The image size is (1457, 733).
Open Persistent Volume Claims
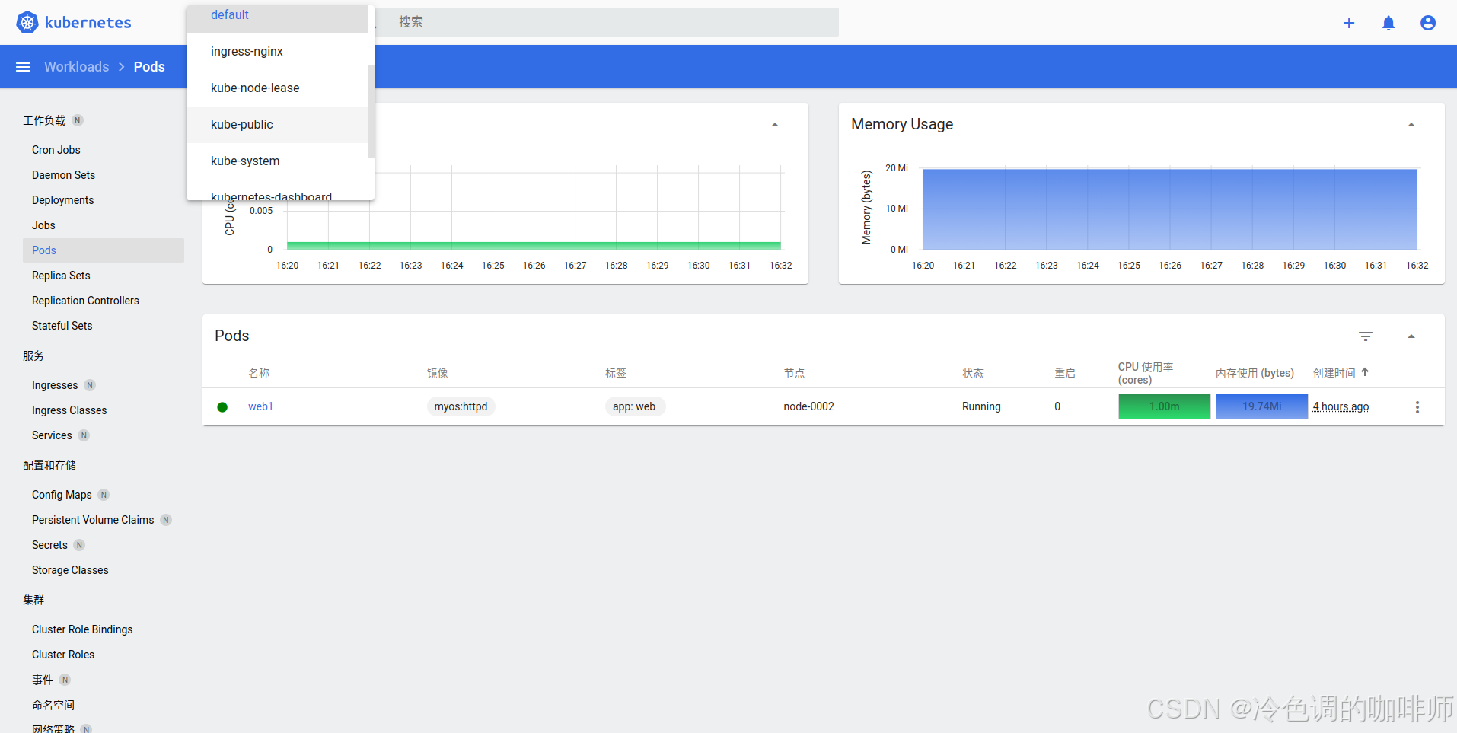tap(93, 520)
